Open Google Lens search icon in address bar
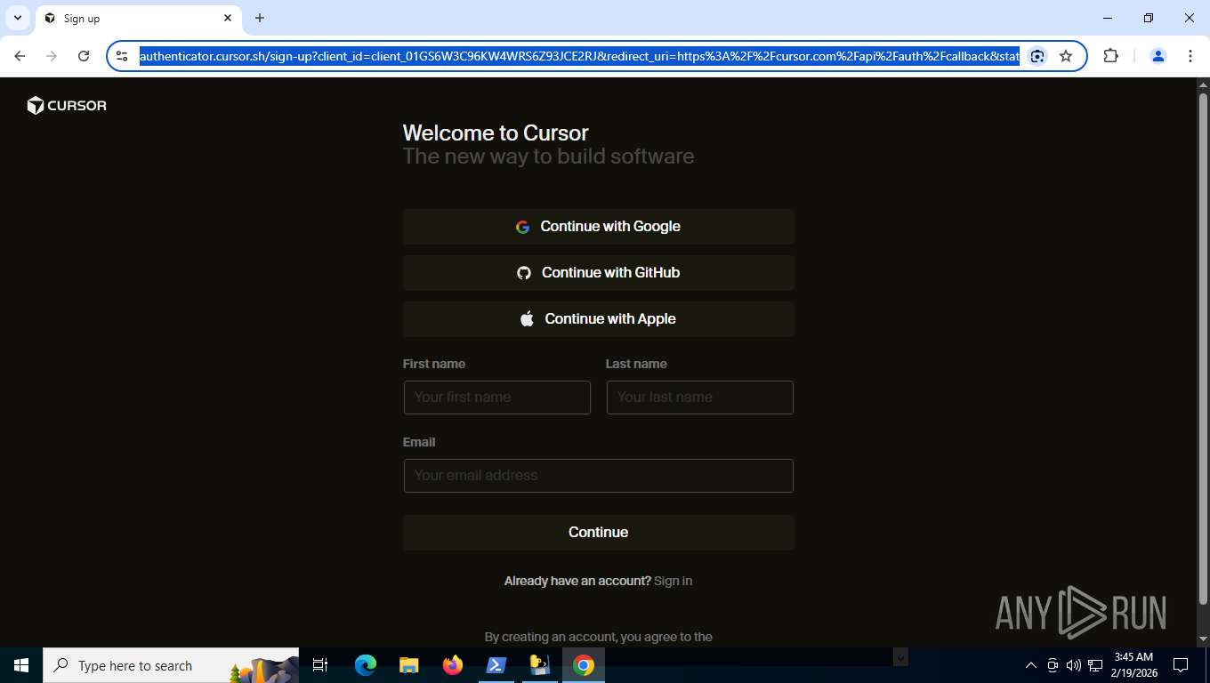The height and width of the screenshot is (683, 1210). [1037, 56]
